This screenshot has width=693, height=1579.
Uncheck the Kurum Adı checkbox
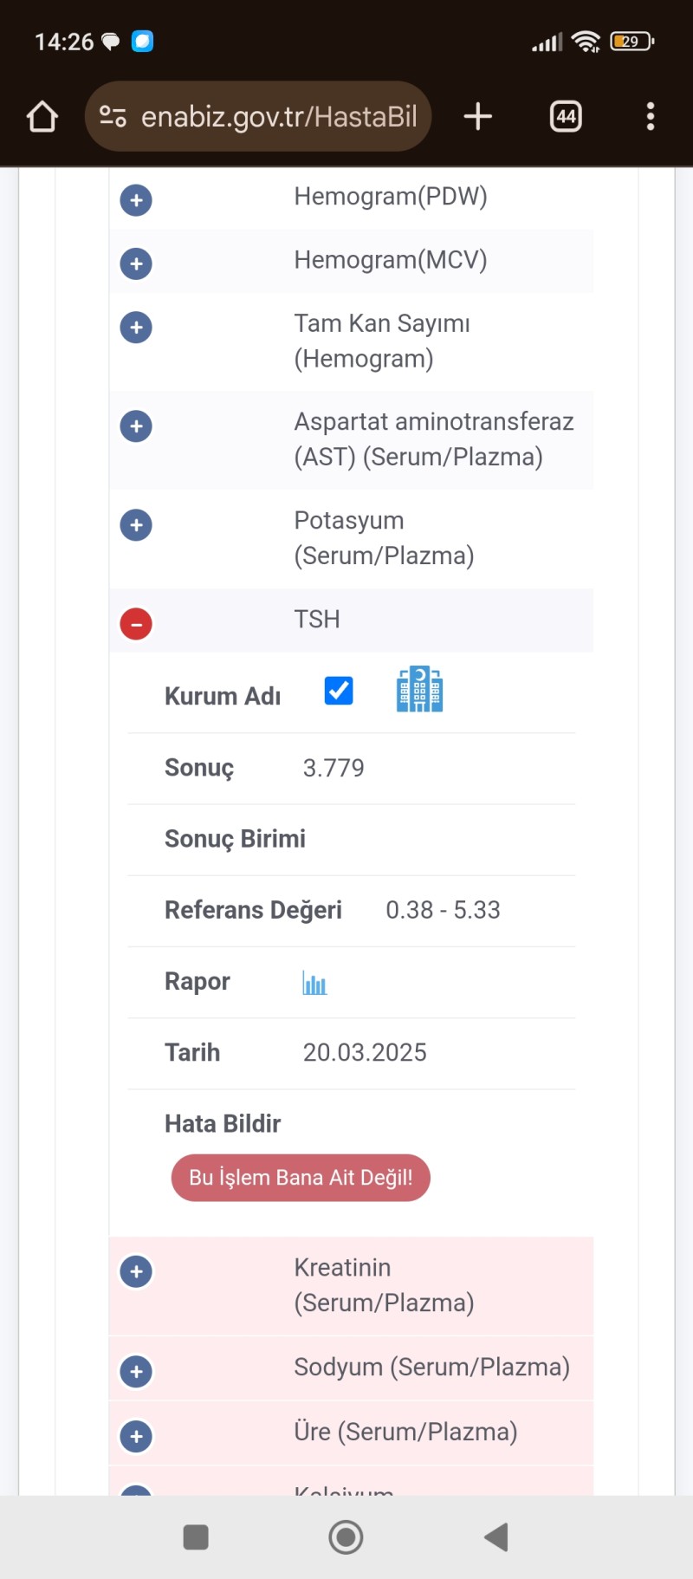339,691
